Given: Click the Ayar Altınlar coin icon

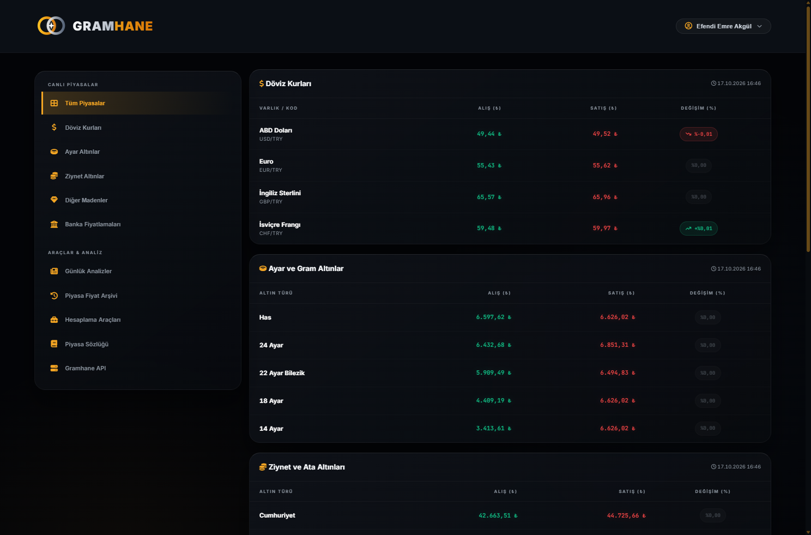Looking at the screenshot, I should pyautogui.click(x=54, y=152).
